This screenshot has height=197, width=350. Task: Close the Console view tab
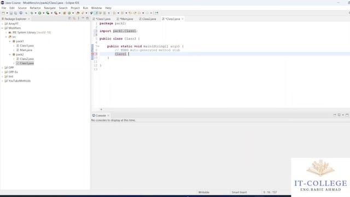pyautogui.click(x=108, y=115)
